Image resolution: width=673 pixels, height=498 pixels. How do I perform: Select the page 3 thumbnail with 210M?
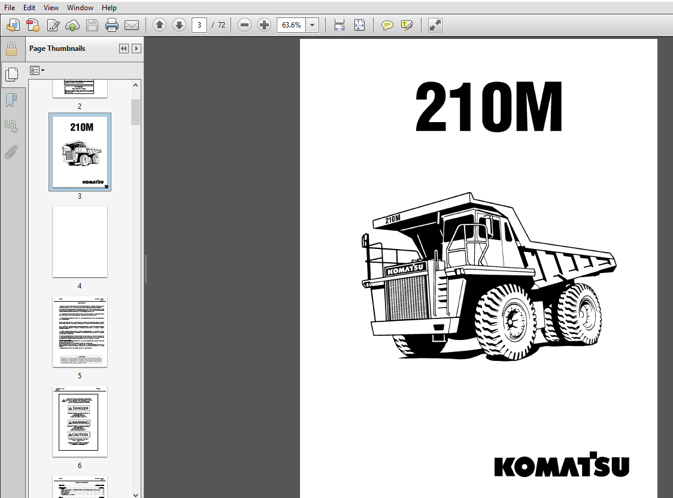80,152
